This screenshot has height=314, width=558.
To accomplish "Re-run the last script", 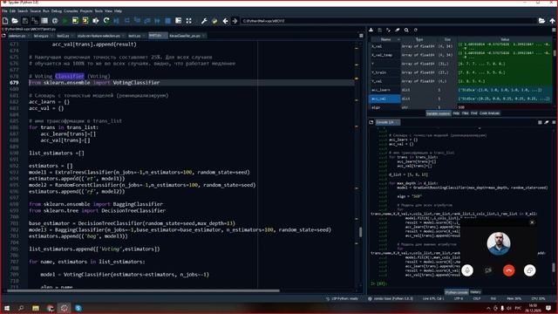I will click(106, 21).
